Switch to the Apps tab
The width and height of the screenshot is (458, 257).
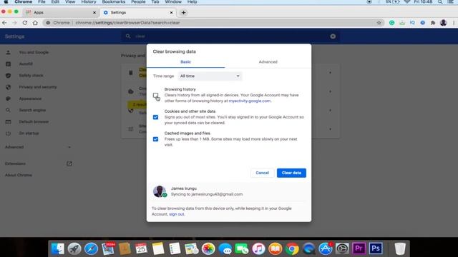click(x=60, y=13)
